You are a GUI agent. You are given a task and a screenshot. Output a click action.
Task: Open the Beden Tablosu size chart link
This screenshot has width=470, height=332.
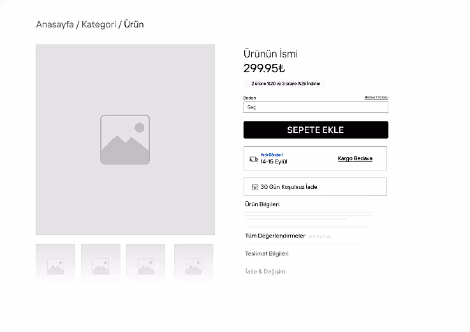[x=376, y=98]
